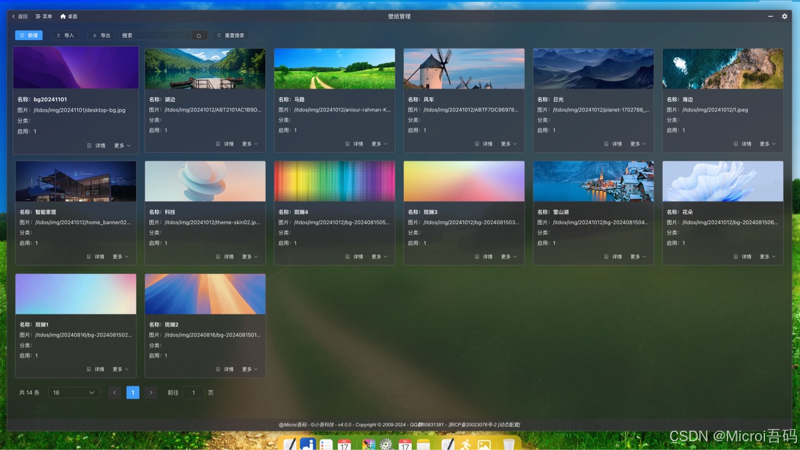
Task: Open the settings gear in title bar
Action: tap(784, 16)
